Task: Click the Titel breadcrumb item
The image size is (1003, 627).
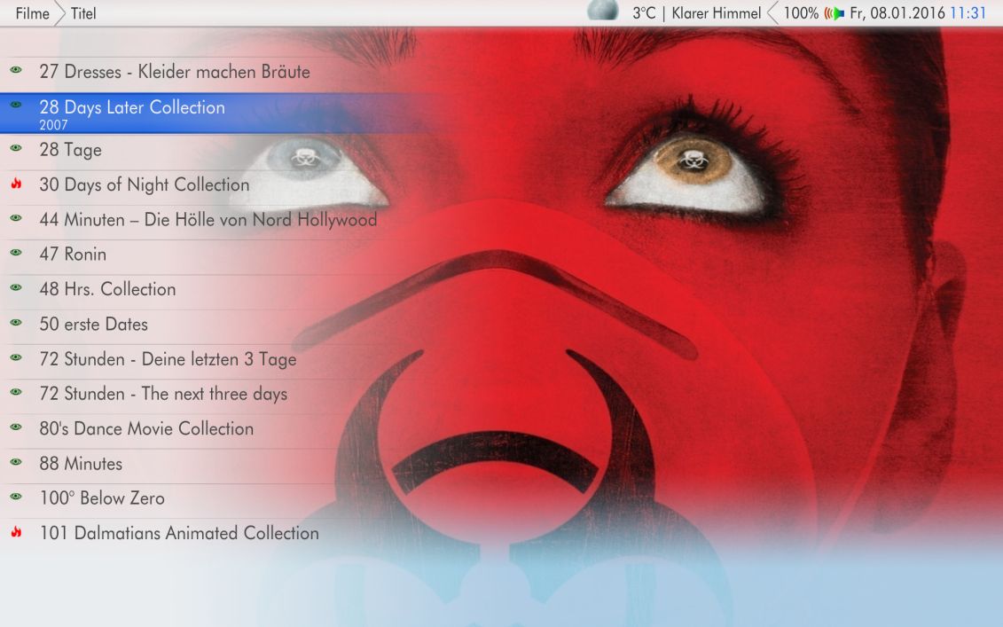Action: pyautogui.click(x=83, y=13)
